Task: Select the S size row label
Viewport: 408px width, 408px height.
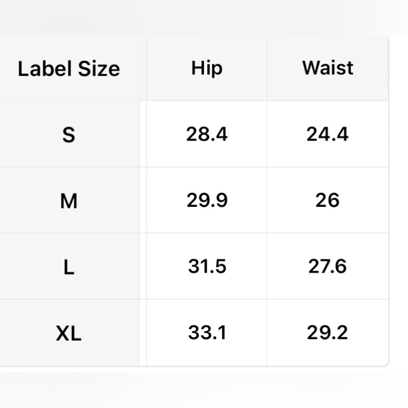Action: [x=69, y=134]
